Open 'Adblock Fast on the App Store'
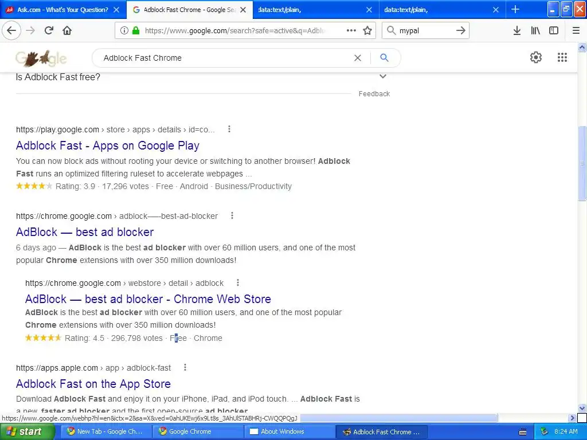This screenshot has height=440, width=587. 93,384
